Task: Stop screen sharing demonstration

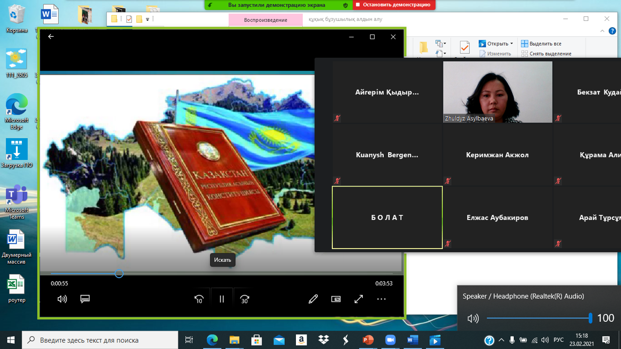Action: click(392, 5)
